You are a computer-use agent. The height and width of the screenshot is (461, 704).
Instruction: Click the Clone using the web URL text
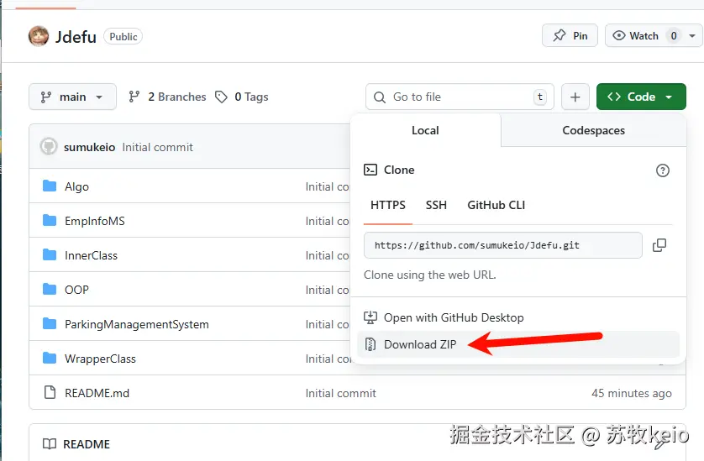tap(430, 275)
